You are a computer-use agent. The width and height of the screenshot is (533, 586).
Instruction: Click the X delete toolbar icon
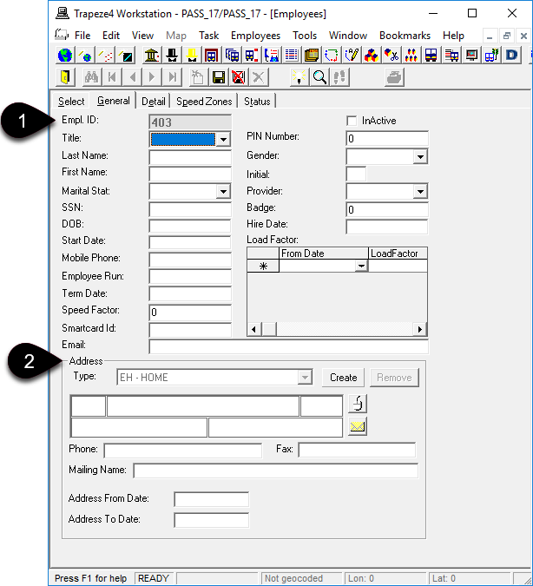point(259,77)
